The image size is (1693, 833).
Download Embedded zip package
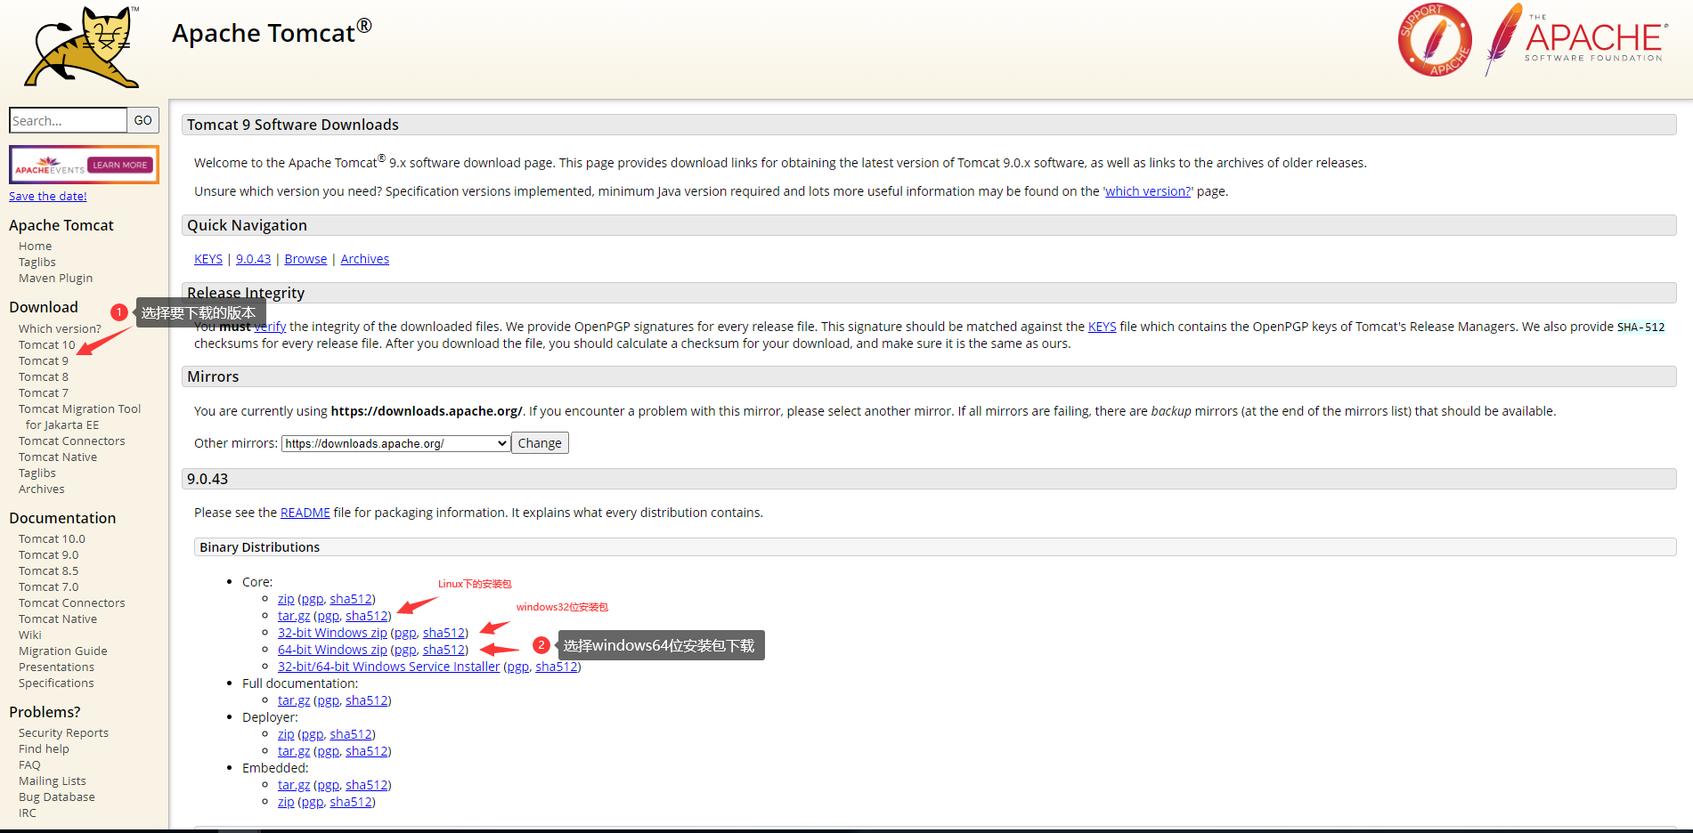pos(286,802)
